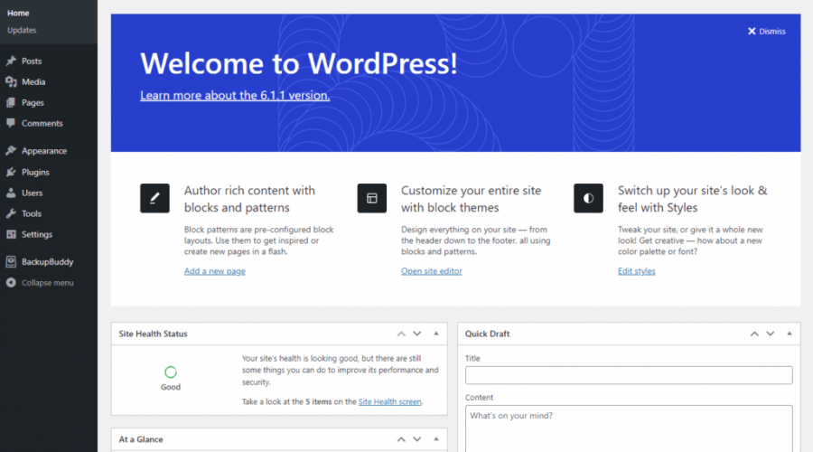Click the Plugins plug icon

point(11,172)
